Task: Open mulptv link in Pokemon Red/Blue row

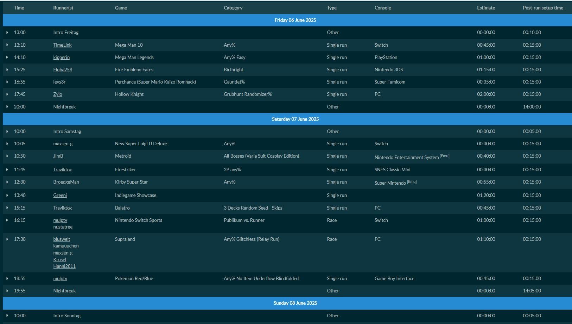Action: pyautogui.click(x=60, y=278)
